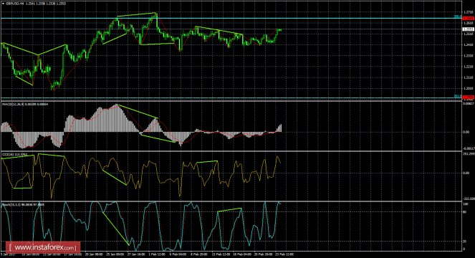Screen dimensions: 475x258
Task: Click the GBPUSD H4 chart title arrow
Action: coord(3,4)
